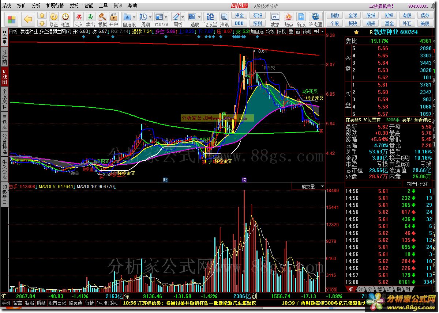Open the 测速 speed test tool

pyautogui.click(x=65, y=19)
